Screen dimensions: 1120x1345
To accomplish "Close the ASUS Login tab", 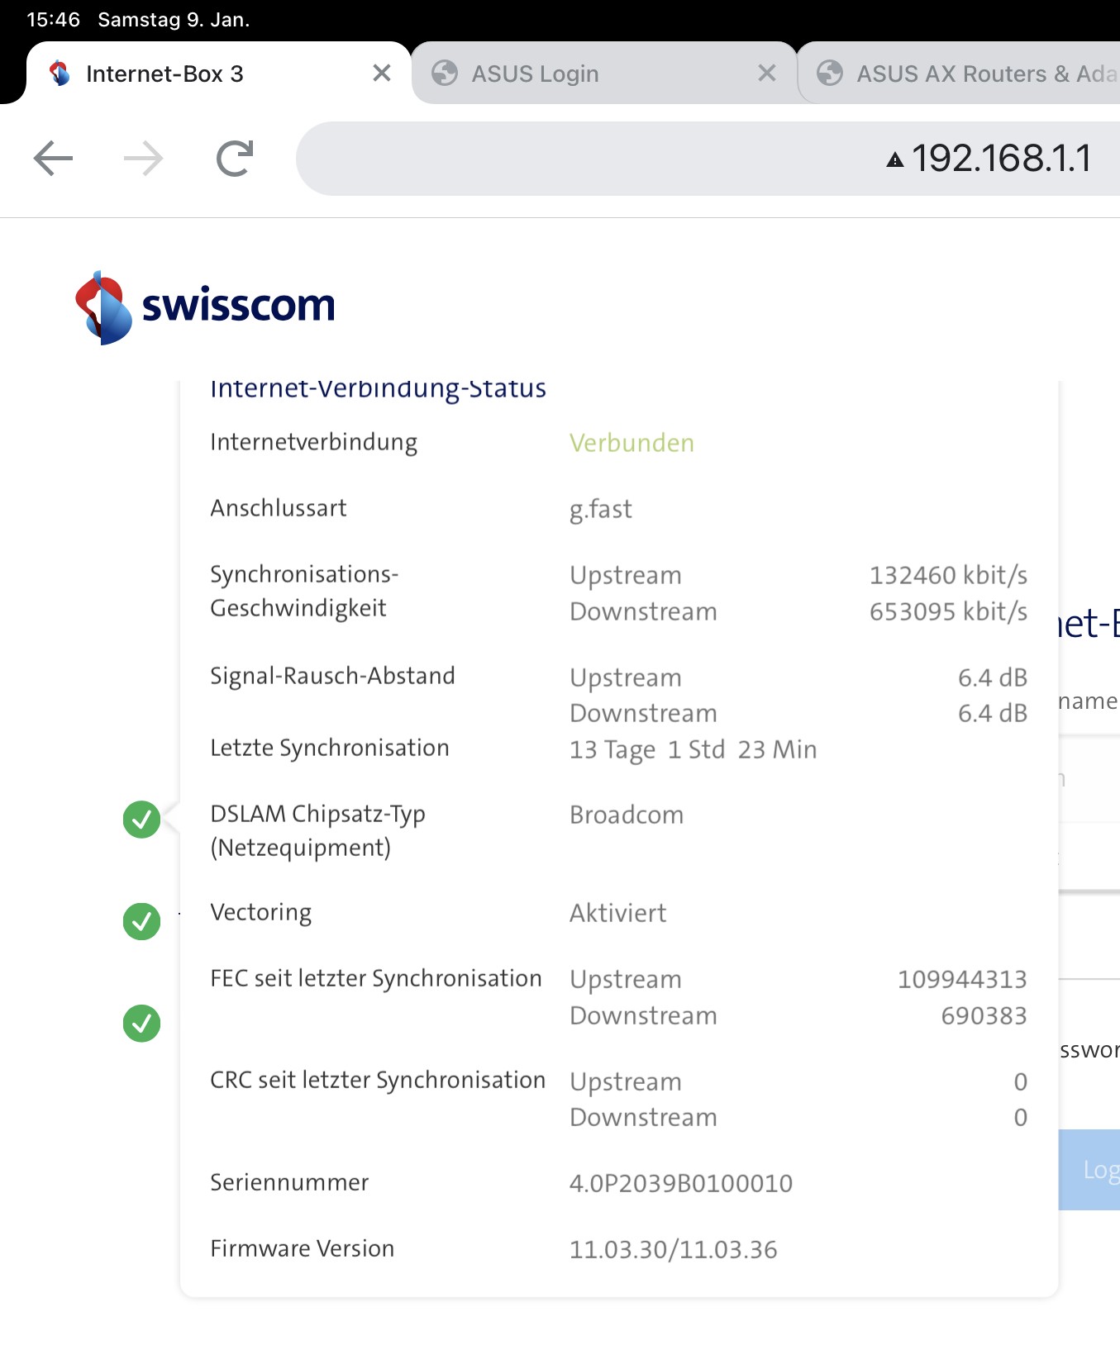I will click(x=767, y=74).
